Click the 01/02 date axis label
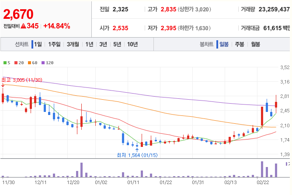The image size is (292, 195). click(x=101, y=182)
